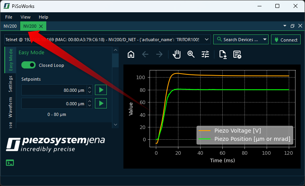Apply the 0.000 µm setpoint
Viewport: 305px width, 186px height.
coord(101,104)
